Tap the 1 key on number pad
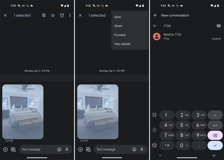 tap(167, 115)
